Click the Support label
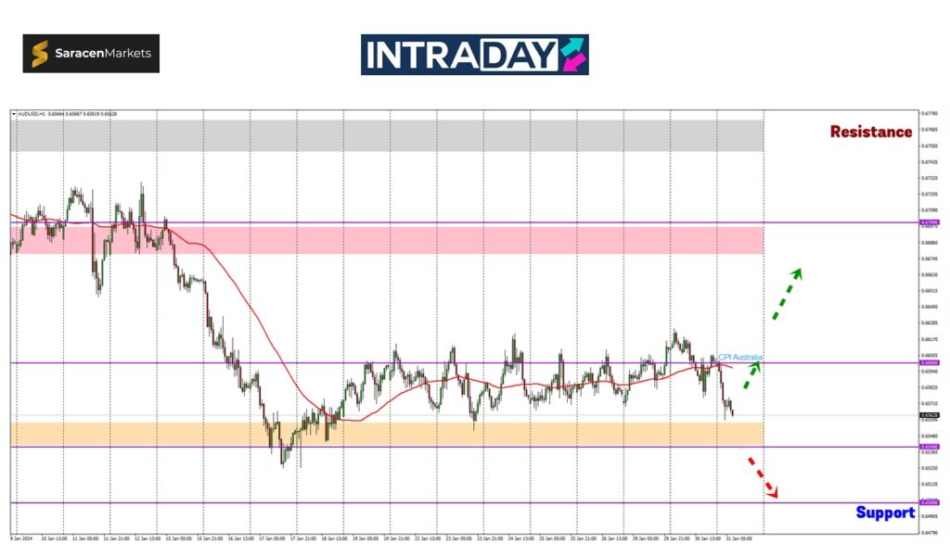The height and width of the screenshot is (544, 950). (884, 512)
